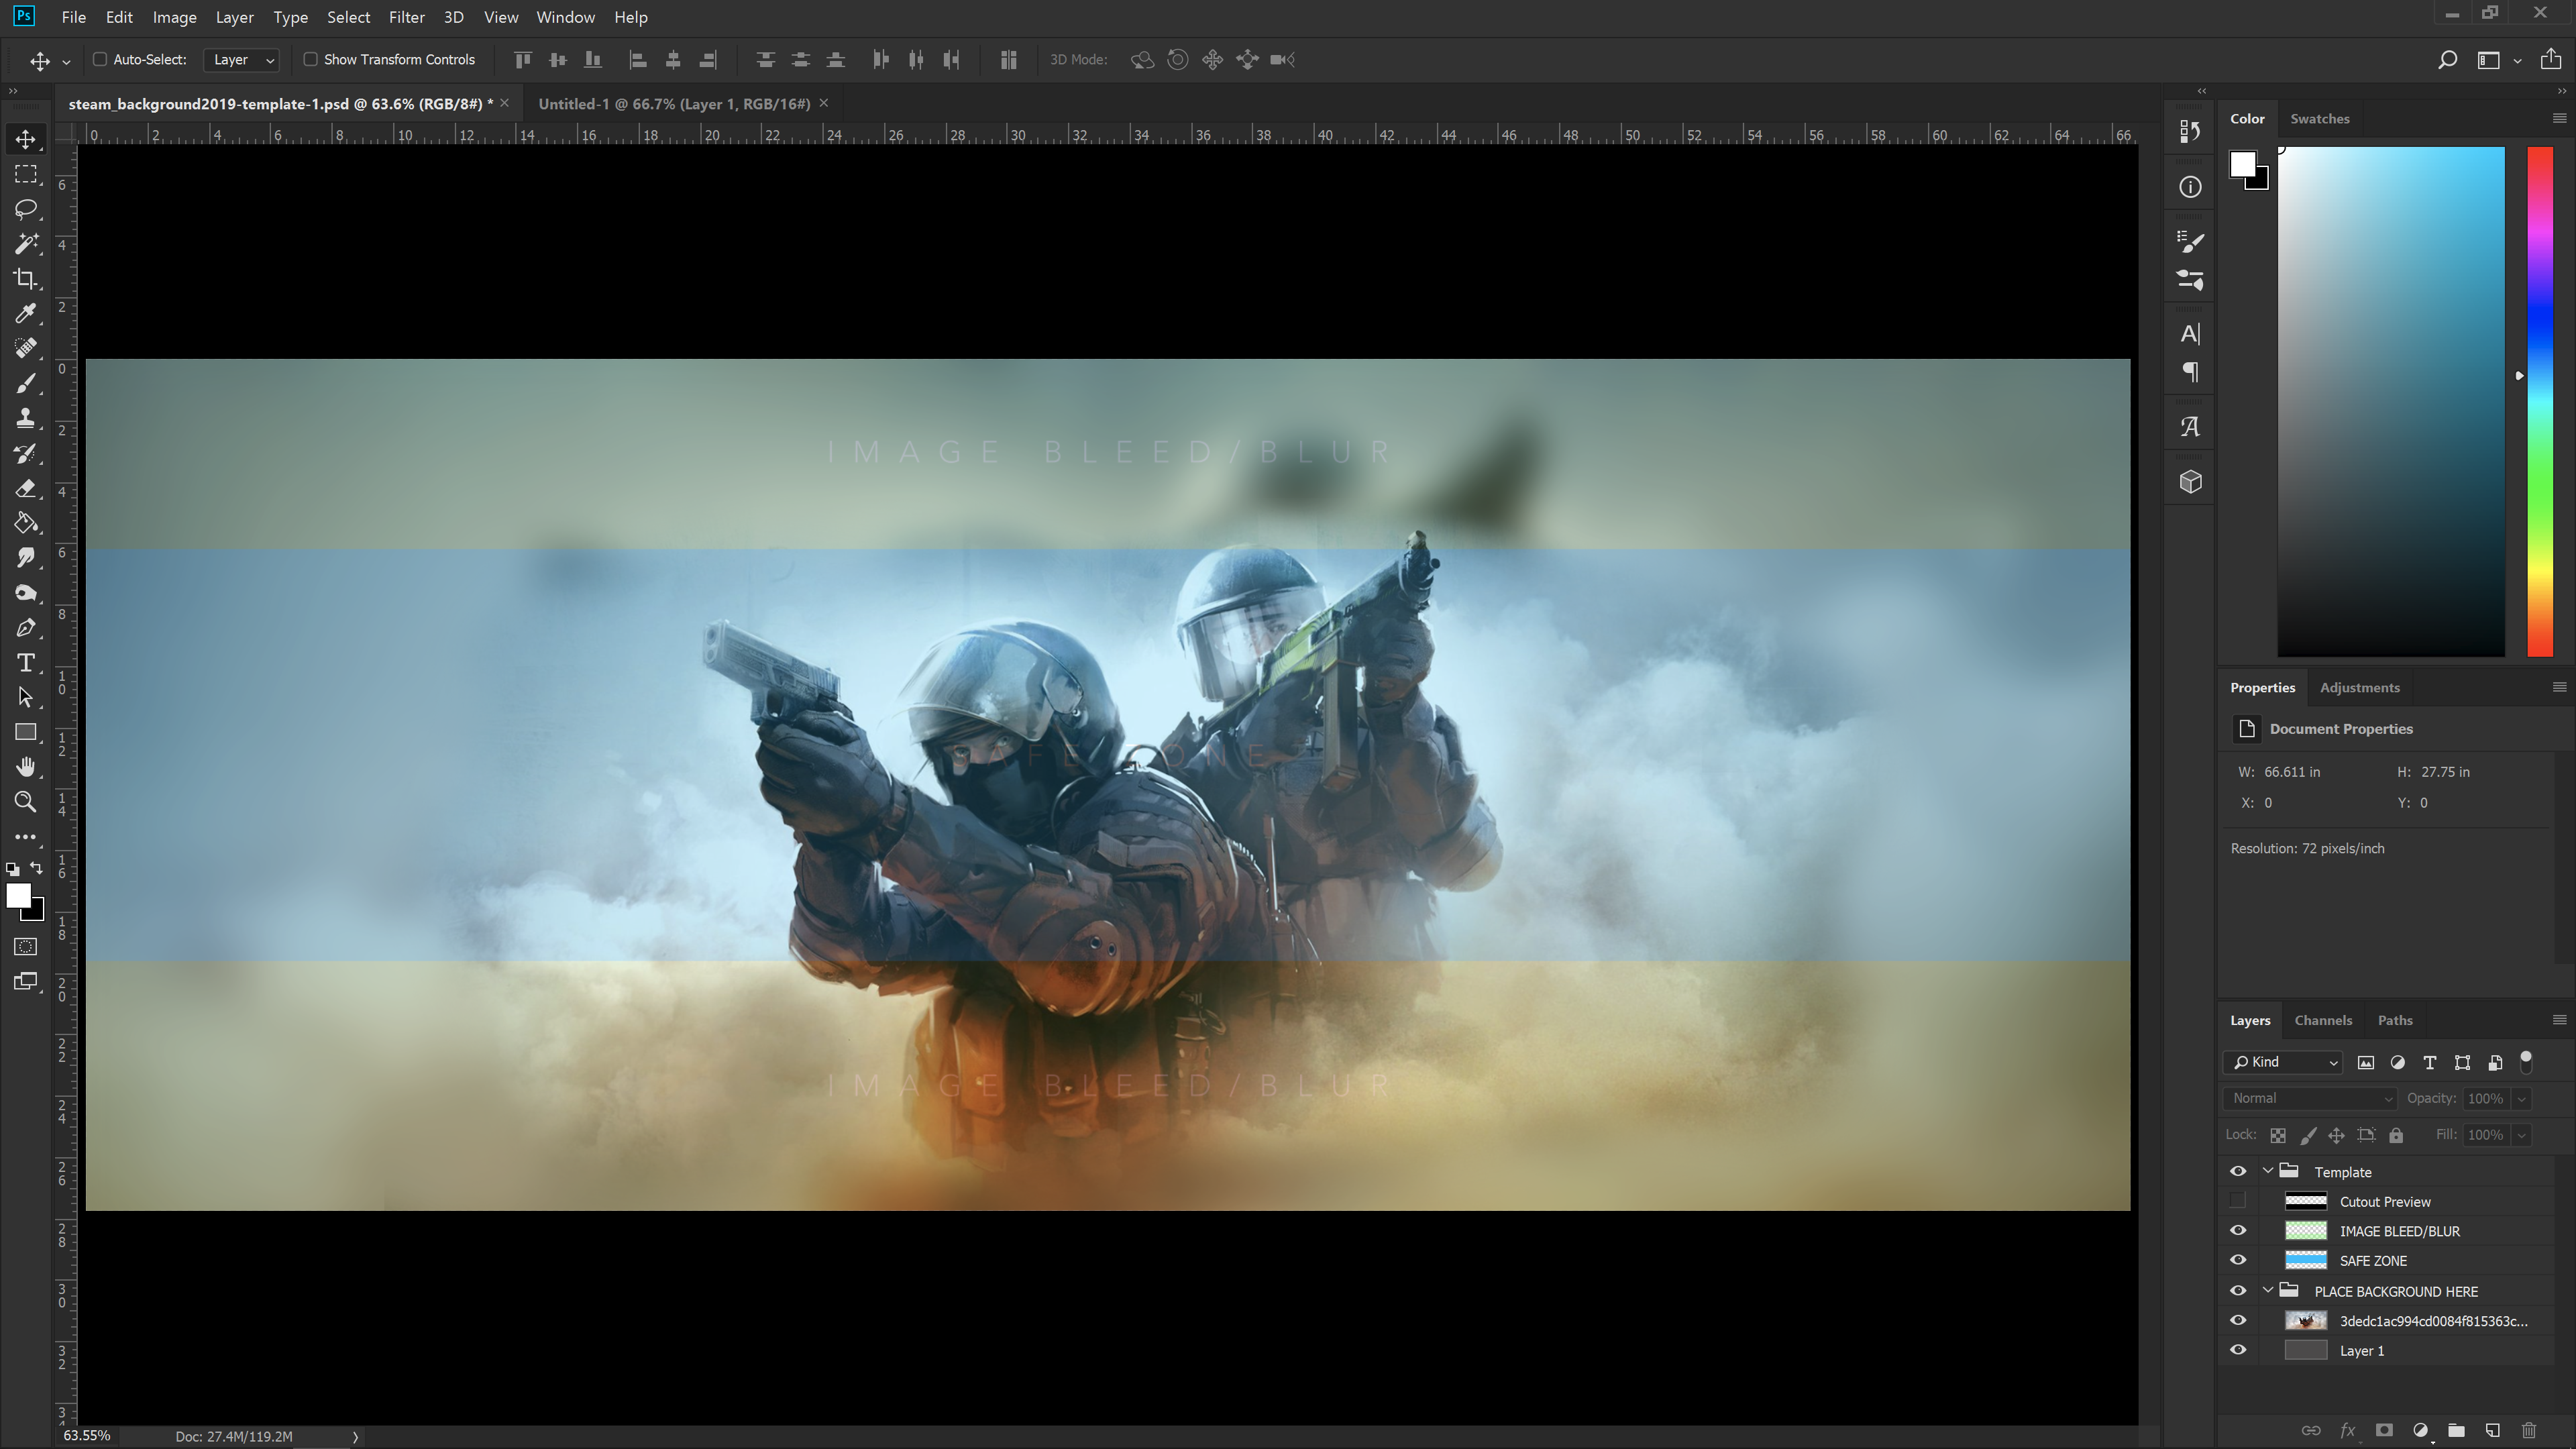Click the toolbar foreground color swatch
Image resolution: width=2576 pixels, height=1449 pixels.
pos(18,896)
